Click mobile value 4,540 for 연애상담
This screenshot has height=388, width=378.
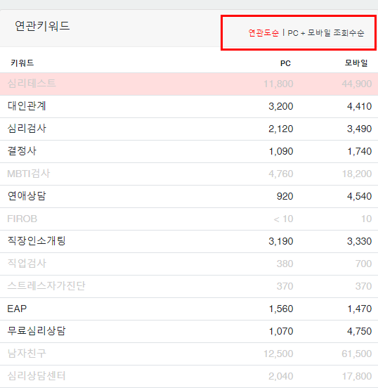pos(359,197)
